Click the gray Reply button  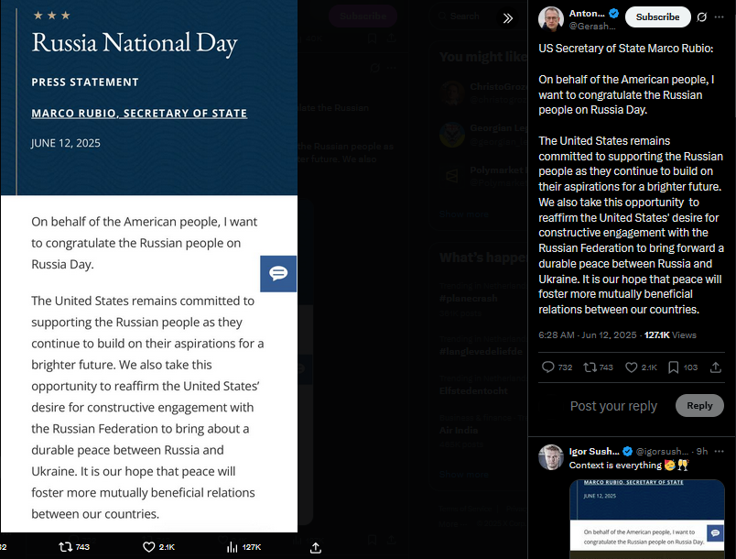(699, 405)
